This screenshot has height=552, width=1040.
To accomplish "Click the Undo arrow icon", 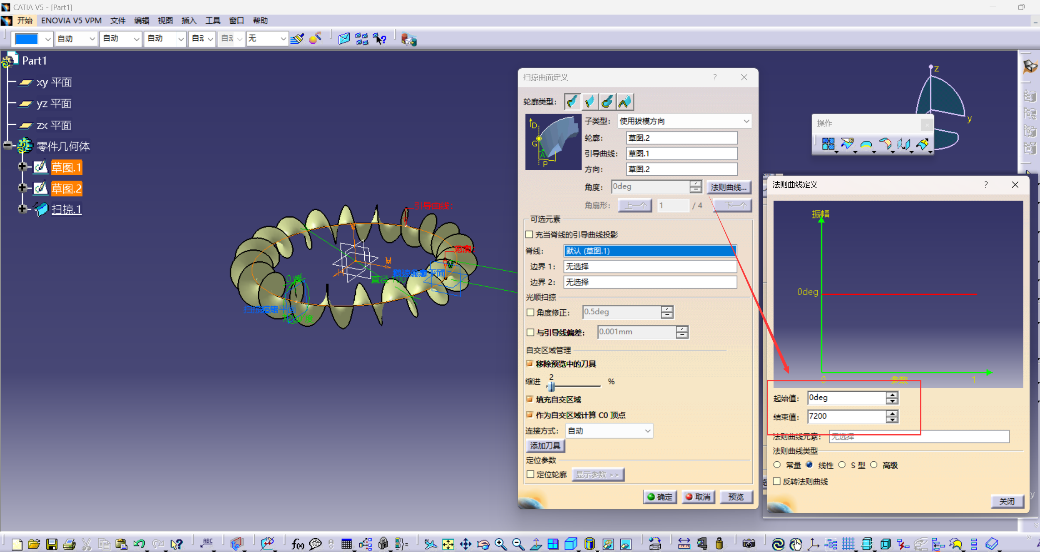I will coord(139,544).
